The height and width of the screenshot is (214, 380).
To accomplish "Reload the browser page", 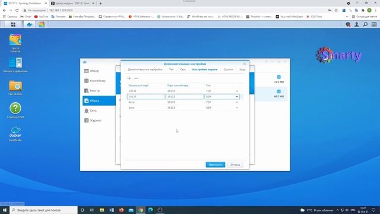I will (17, 10).
